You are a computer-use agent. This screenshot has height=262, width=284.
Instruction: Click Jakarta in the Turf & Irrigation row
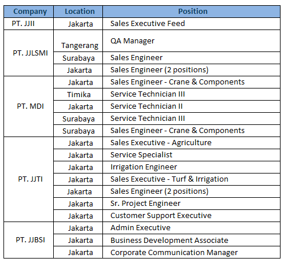pyautogui.click(x=78, y=179)
